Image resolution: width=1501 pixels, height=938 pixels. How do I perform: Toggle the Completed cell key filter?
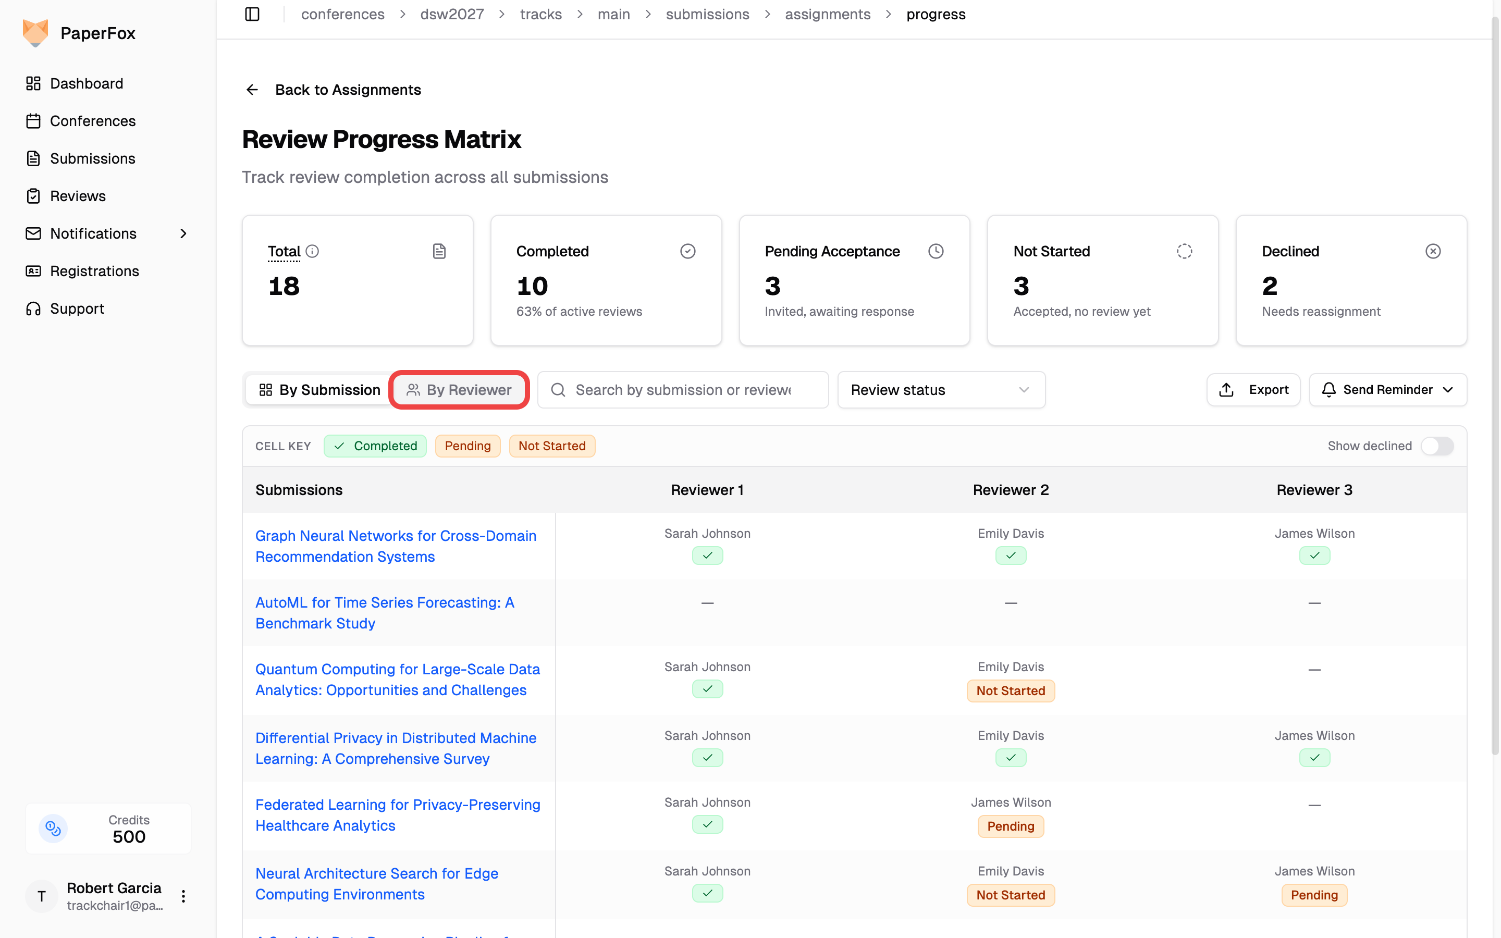pos(375,446)
